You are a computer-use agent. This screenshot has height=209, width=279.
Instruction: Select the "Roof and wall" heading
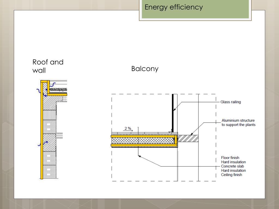pos(48,66)
